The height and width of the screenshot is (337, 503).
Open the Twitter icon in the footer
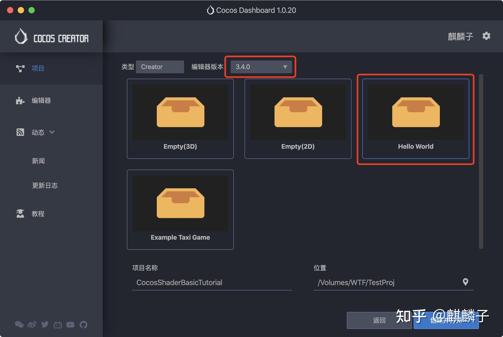[x=45, y=324]
